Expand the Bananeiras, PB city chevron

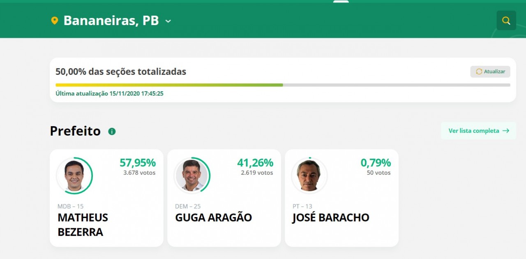(x=168, y=21)
